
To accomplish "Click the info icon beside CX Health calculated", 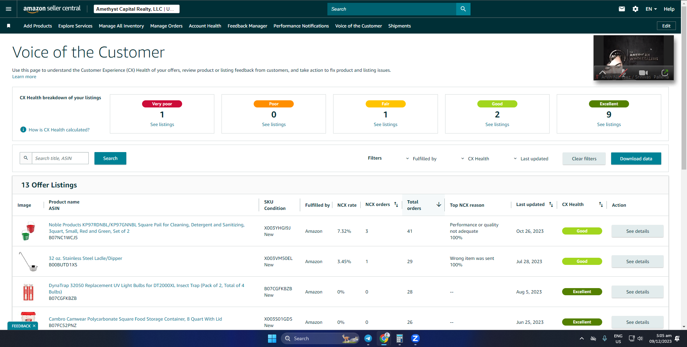I will 23,130.
